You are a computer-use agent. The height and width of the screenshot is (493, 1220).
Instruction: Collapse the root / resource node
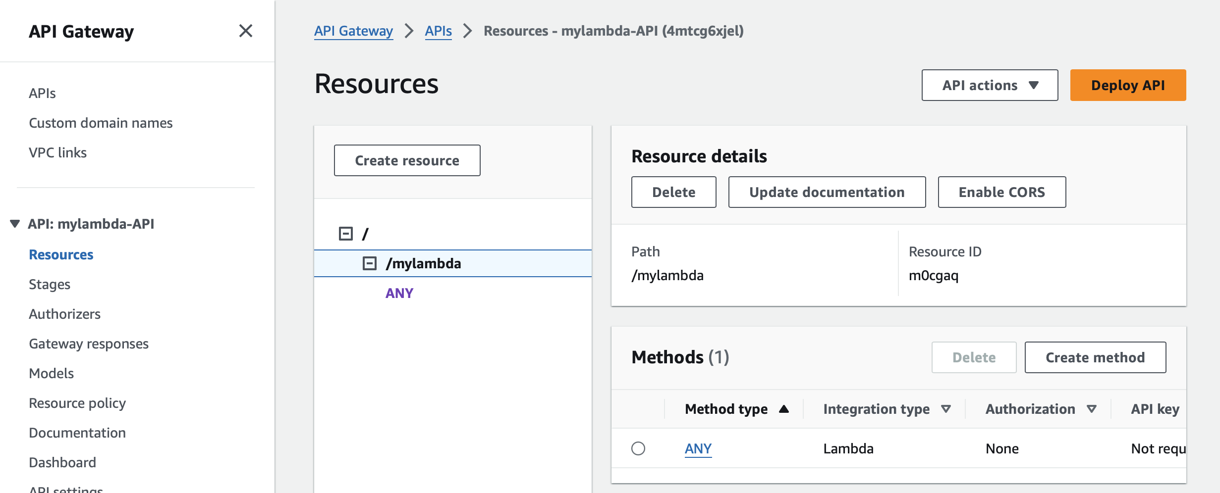point(345,234)
